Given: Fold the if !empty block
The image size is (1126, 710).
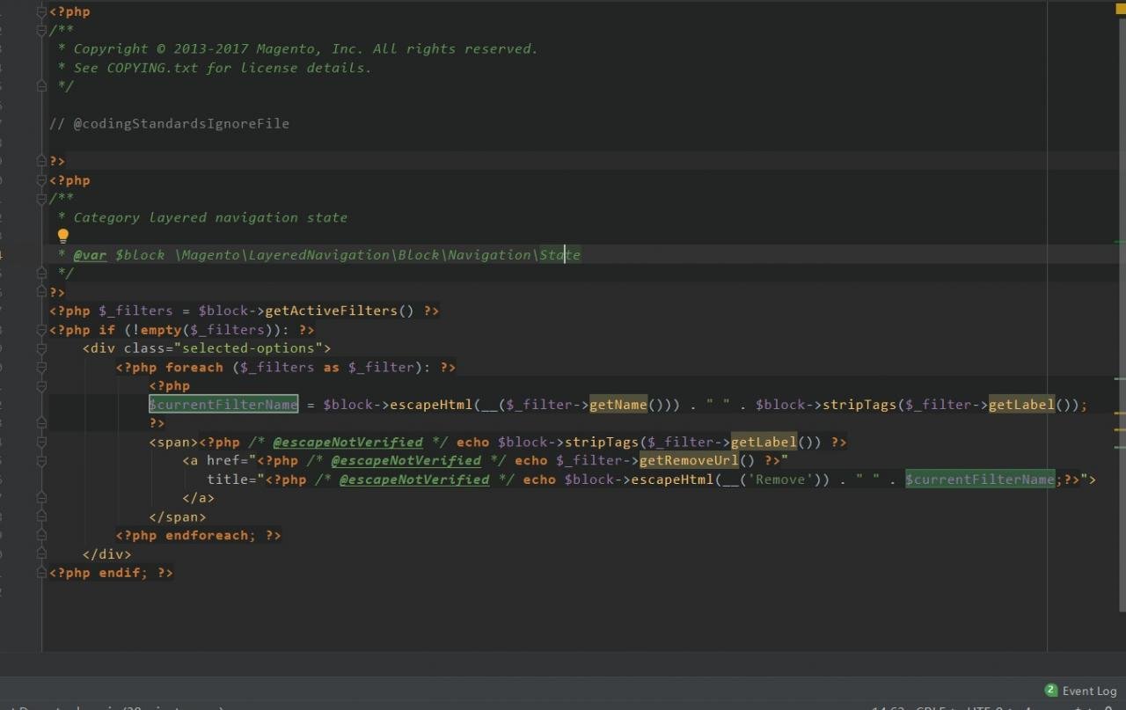Looking at the screenshot, I should (41, 330).
